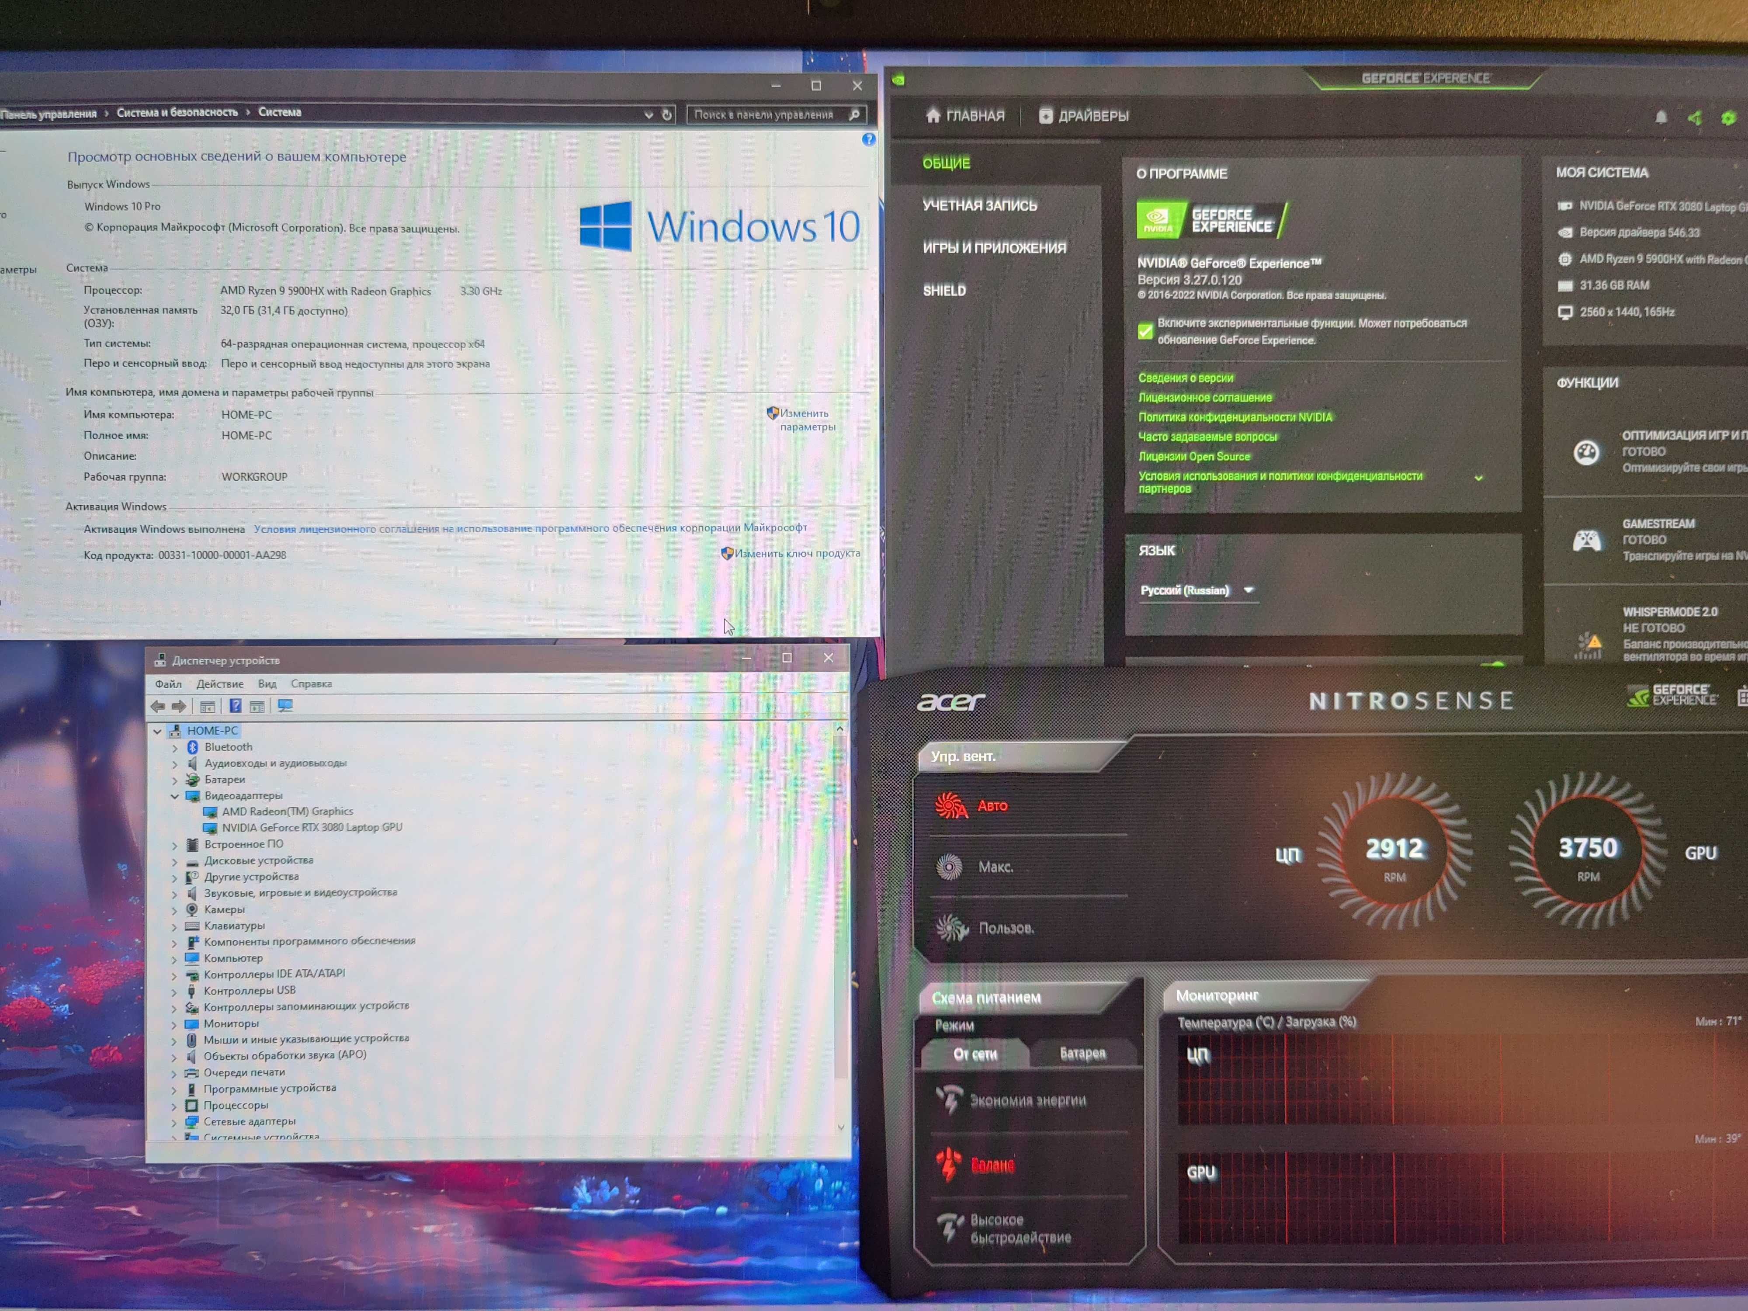This screenshot has width=1748, height=1311.
Task: Click the Bluetooth device category icon
Action: pos(192,747)
